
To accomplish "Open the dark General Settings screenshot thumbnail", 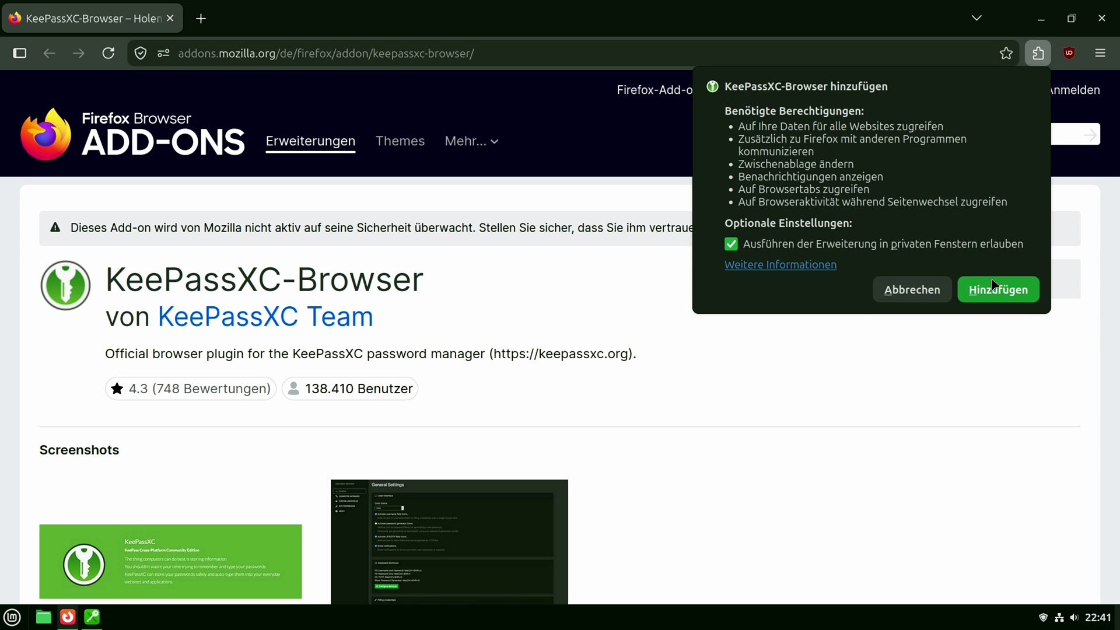I will click(x=449, y=542).
